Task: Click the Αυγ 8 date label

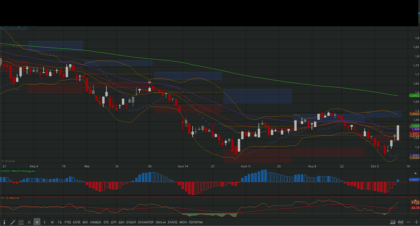Action: [312, 166]
